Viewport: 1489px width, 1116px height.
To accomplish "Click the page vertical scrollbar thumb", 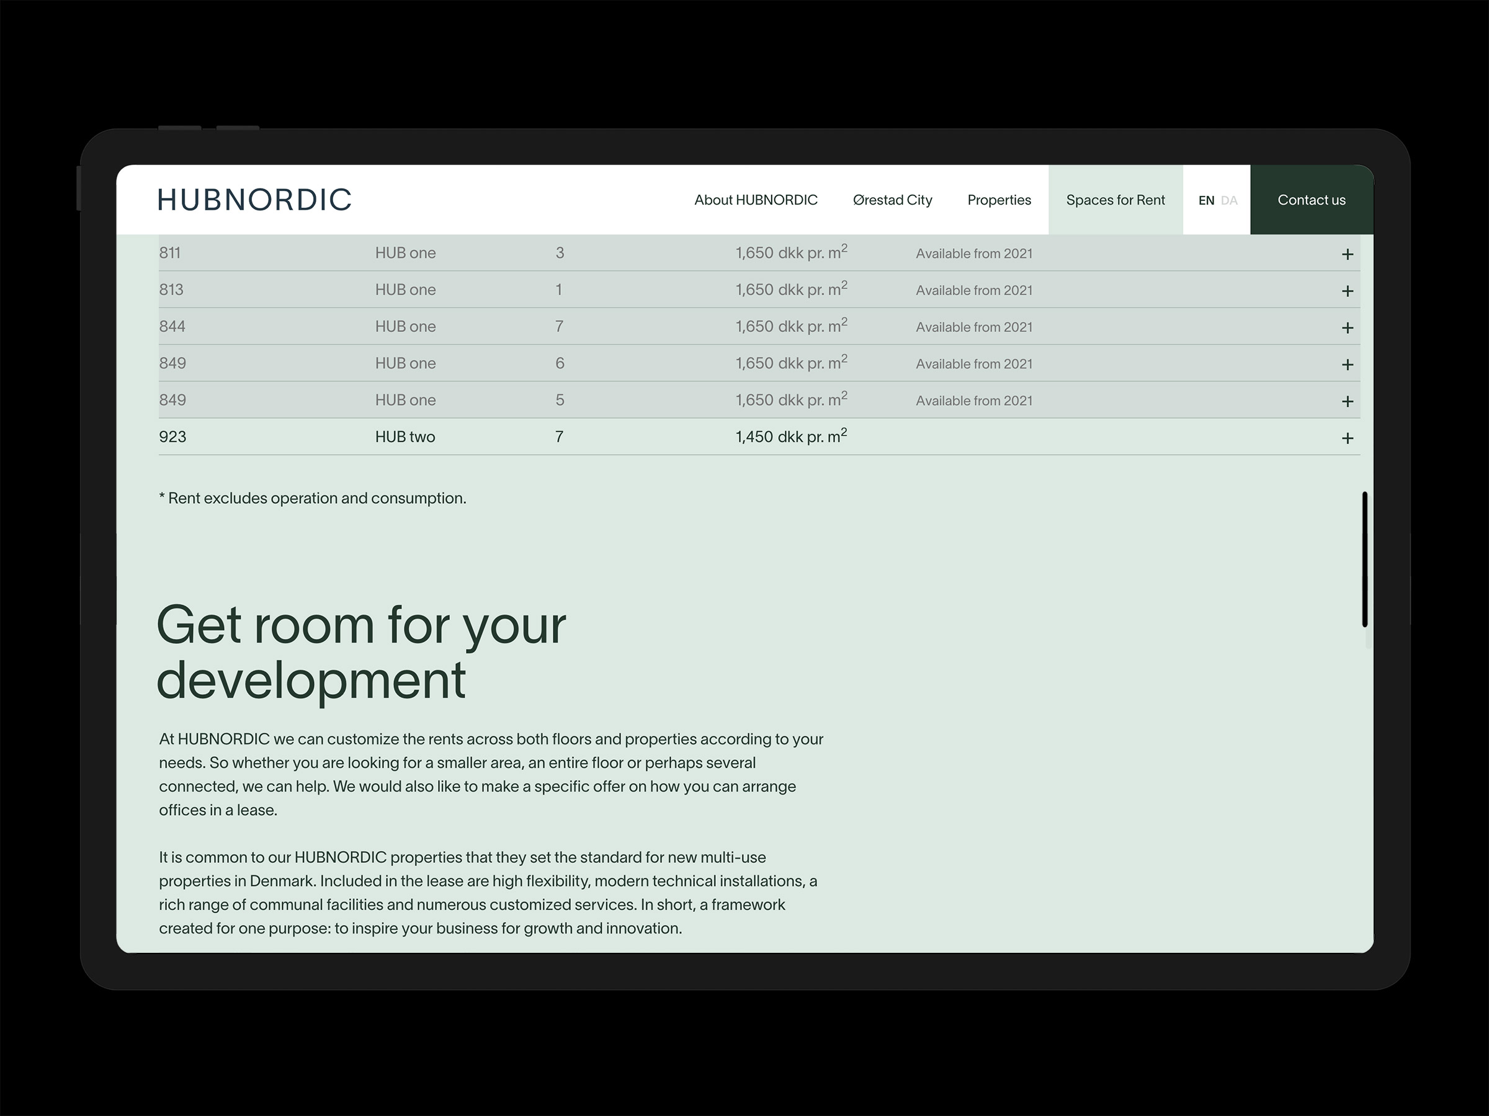I will pos(1364,559).
